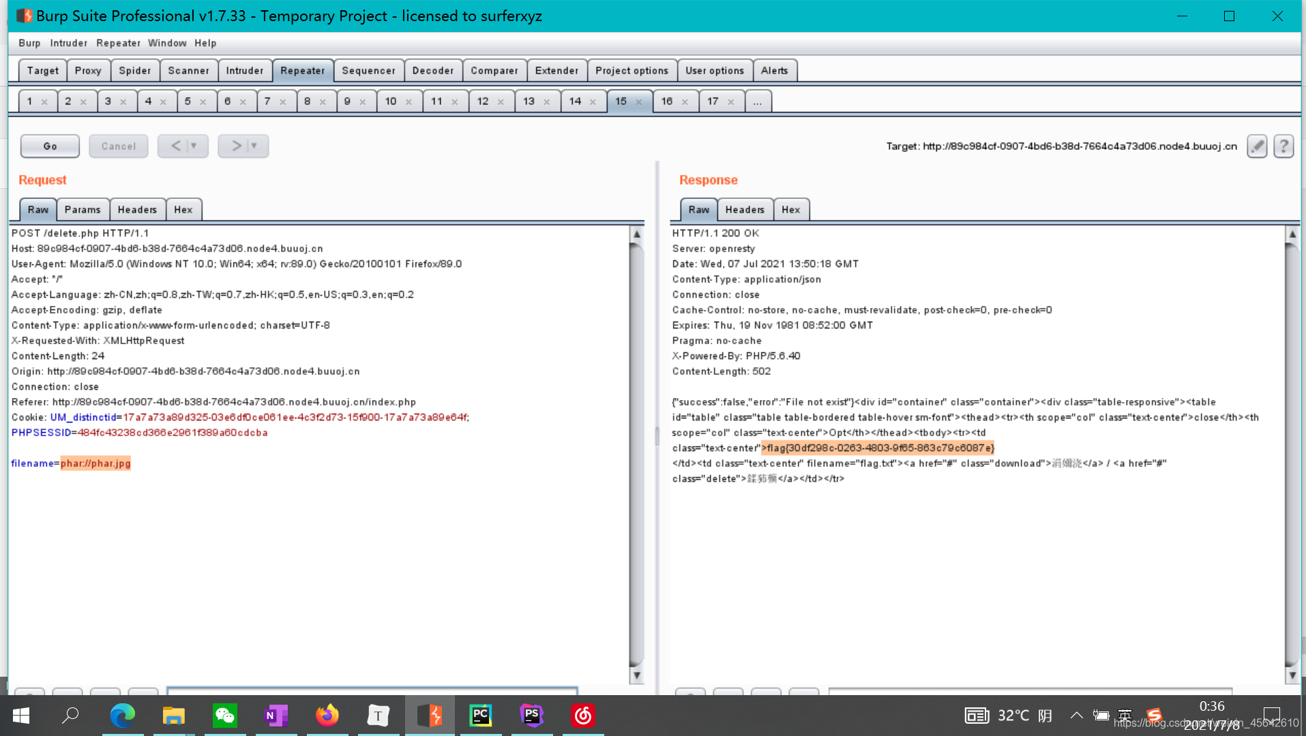
Task: Open the PhpStorm taskbar icon
Action: coord(532,715)
